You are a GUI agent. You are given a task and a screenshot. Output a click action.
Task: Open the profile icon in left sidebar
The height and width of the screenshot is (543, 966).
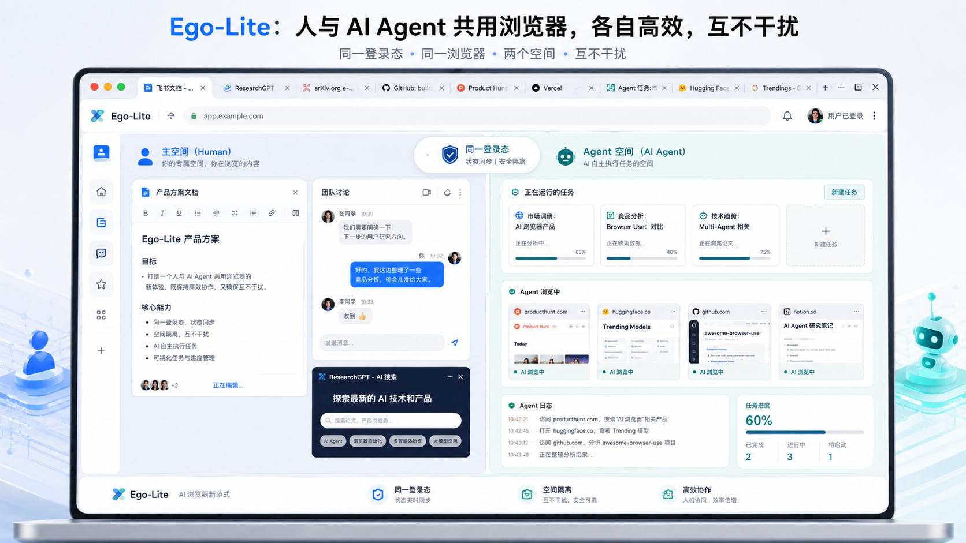[x=101, y=152]
